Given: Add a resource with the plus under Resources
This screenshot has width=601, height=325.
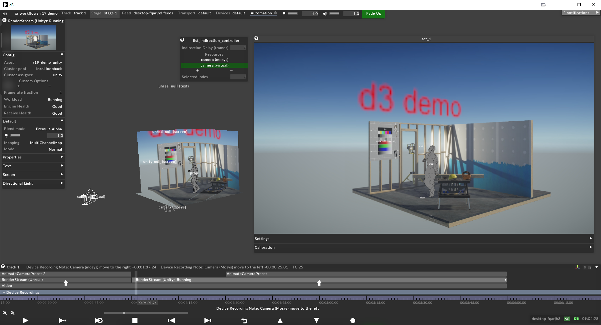Looking at the screenshot, I should [198, 70].
